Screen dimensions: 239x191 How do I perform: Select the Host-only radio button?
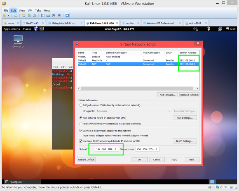click(81, 124)
